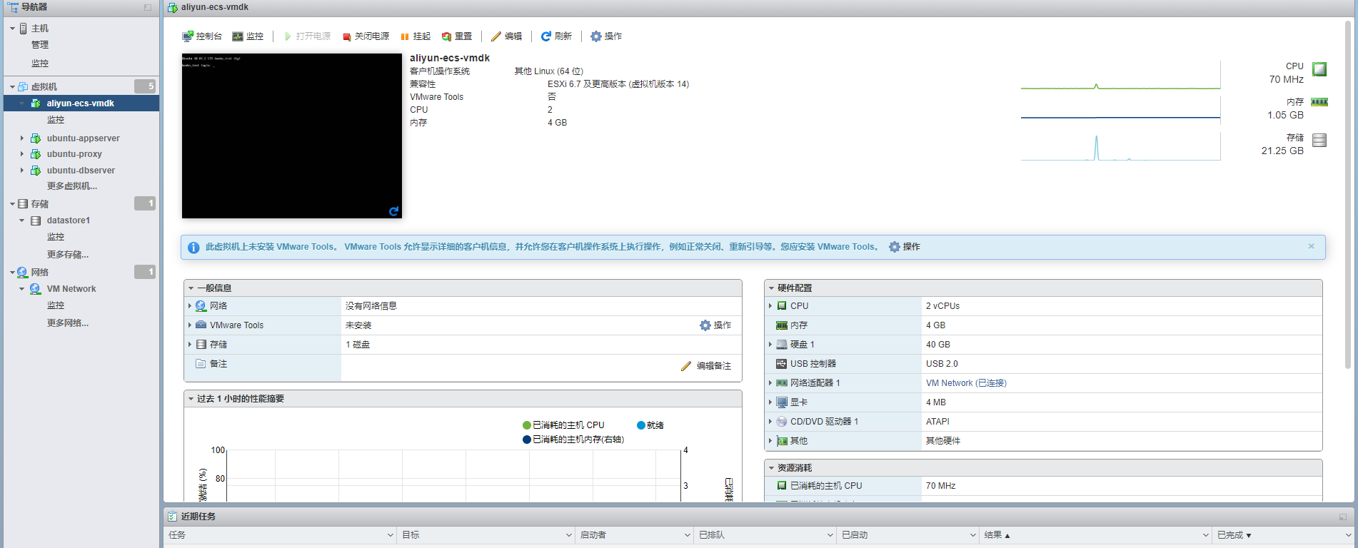Dismiss the VMware Tools info banner
This screenshot has width=1358, height=548.
tap(1311, 246)
